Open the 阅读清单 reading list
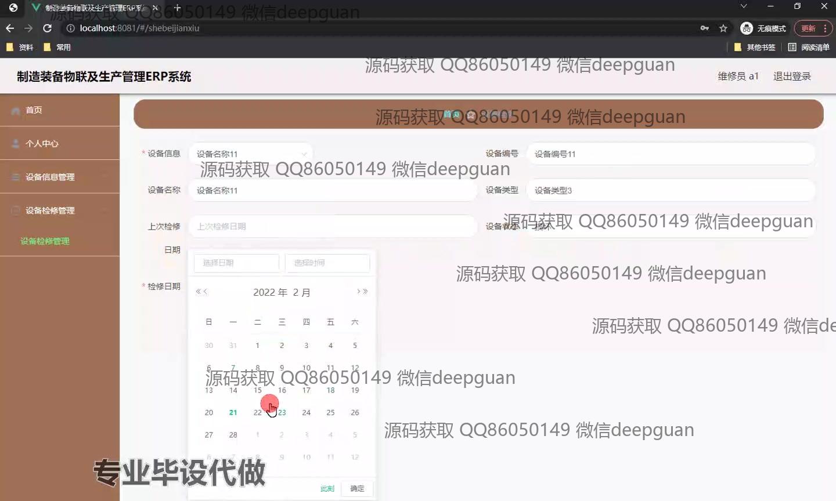The image size is (836, 501). (x=808, y=47)
